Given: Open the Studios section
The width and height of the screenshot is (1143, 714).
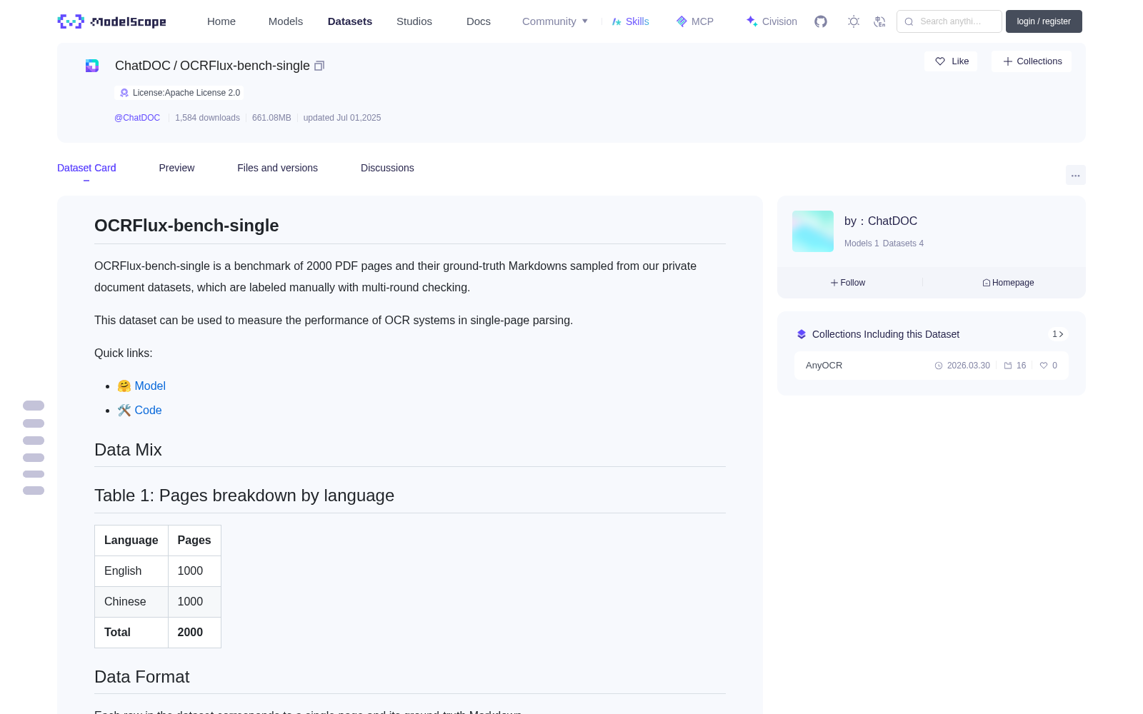Looking at the screenshot, I should [414, 21].
